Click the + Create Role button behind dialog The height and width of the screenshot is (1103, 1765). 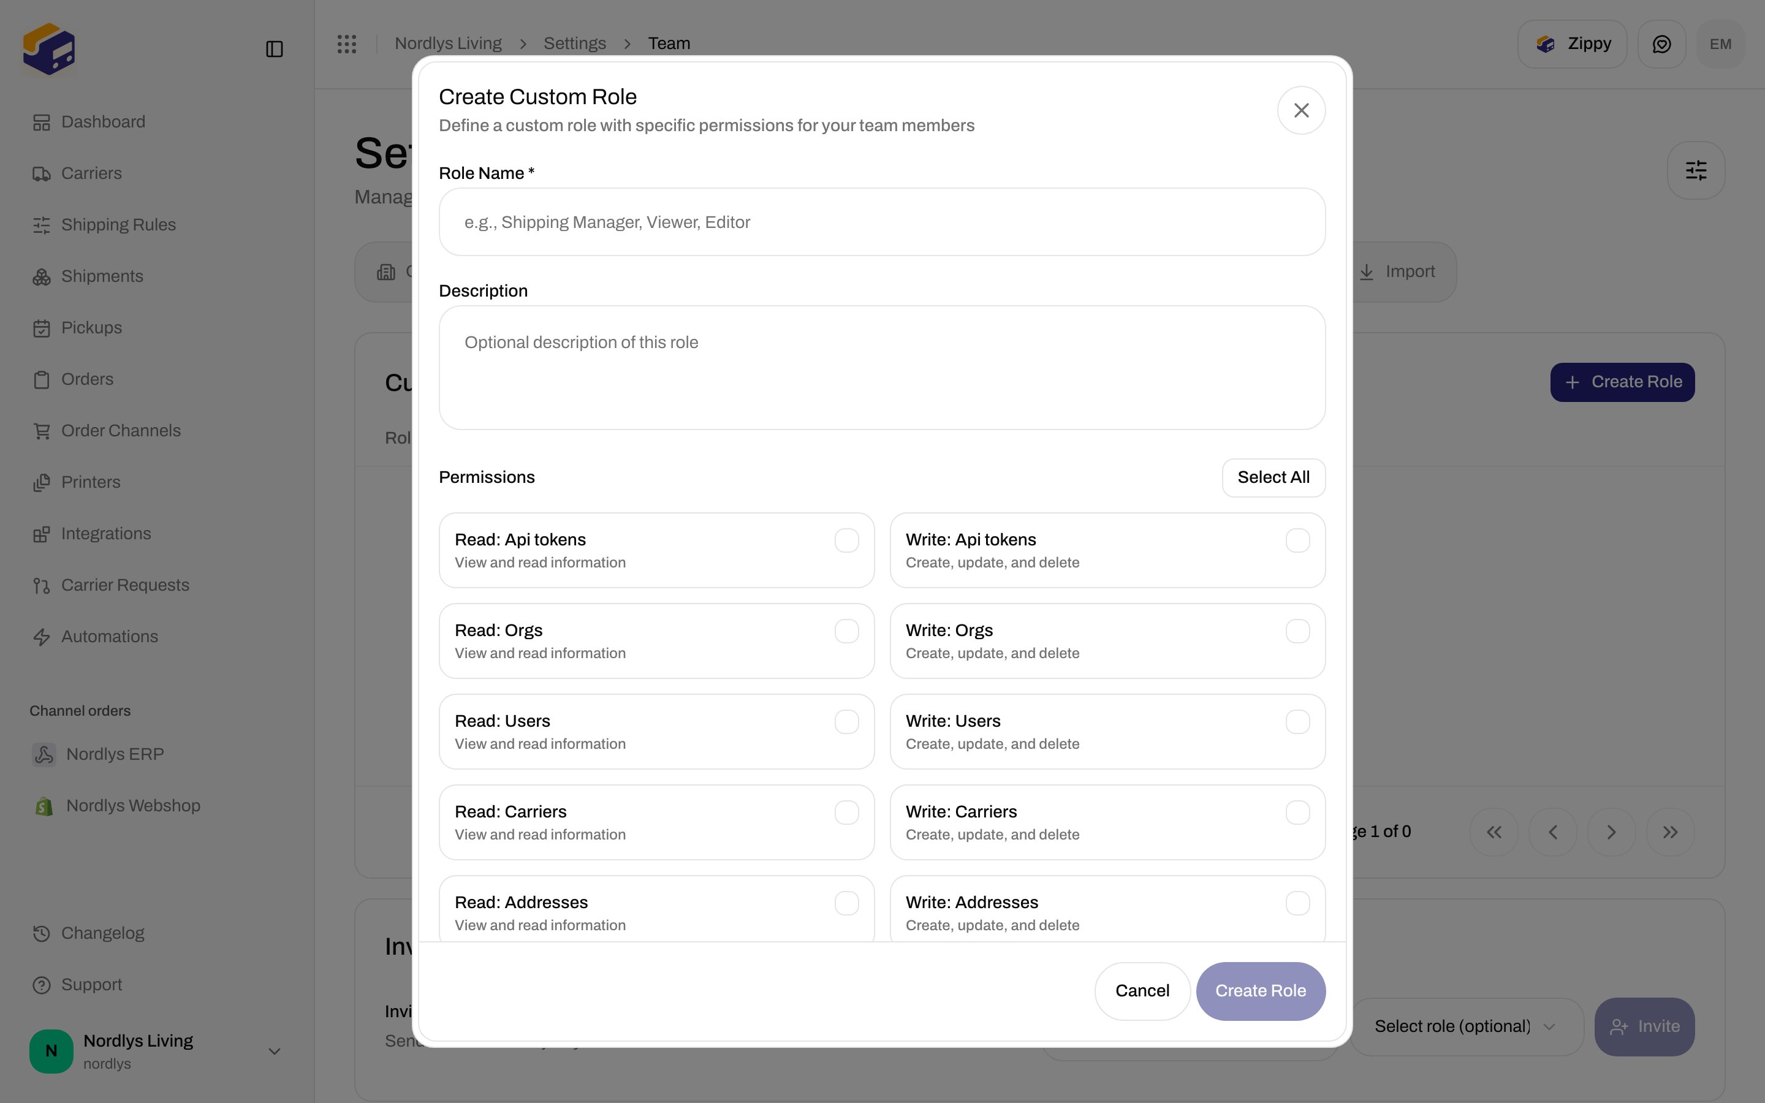tap(1622, 382)
